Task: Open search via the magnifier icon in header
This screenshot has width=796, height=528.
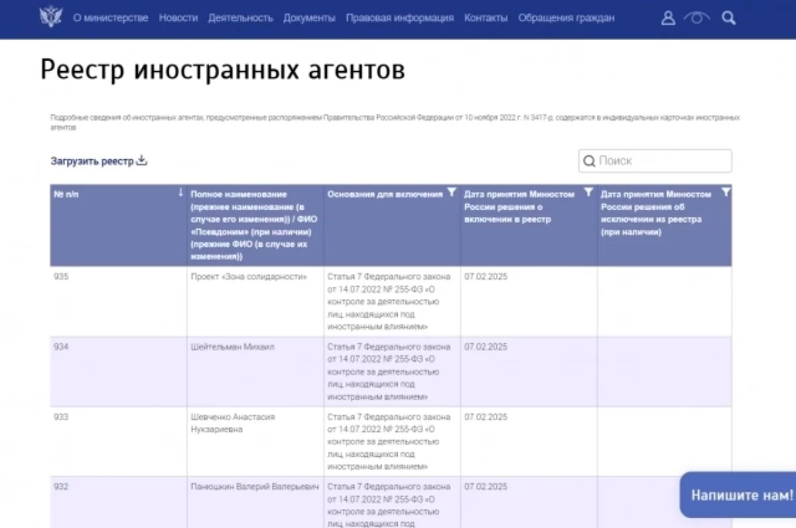Action: tap(728, 18)
